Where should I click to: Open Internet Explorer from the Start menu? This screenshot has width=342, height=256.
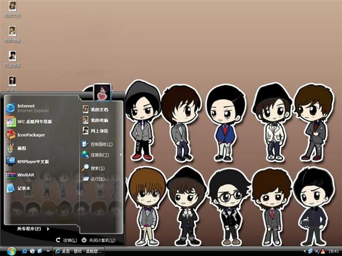pyautogui.click(x=27, y=108)
